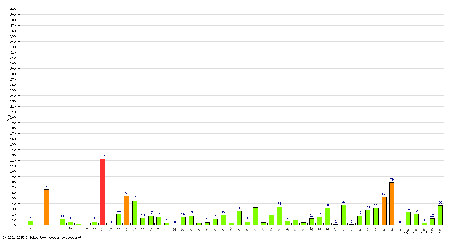Select x-axis tick label 1
The width and height of the screenshot is (450, 240).
click(22, 228)
